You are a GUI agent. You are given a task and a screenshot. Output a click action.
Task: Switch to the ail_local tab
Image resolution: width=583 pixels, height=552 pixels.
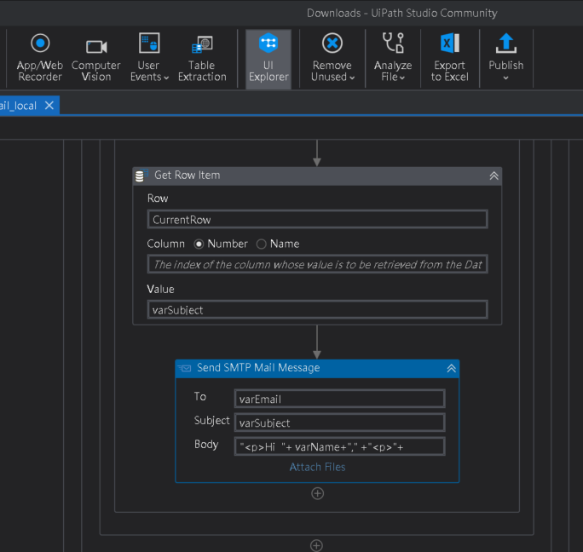point(19,106)
